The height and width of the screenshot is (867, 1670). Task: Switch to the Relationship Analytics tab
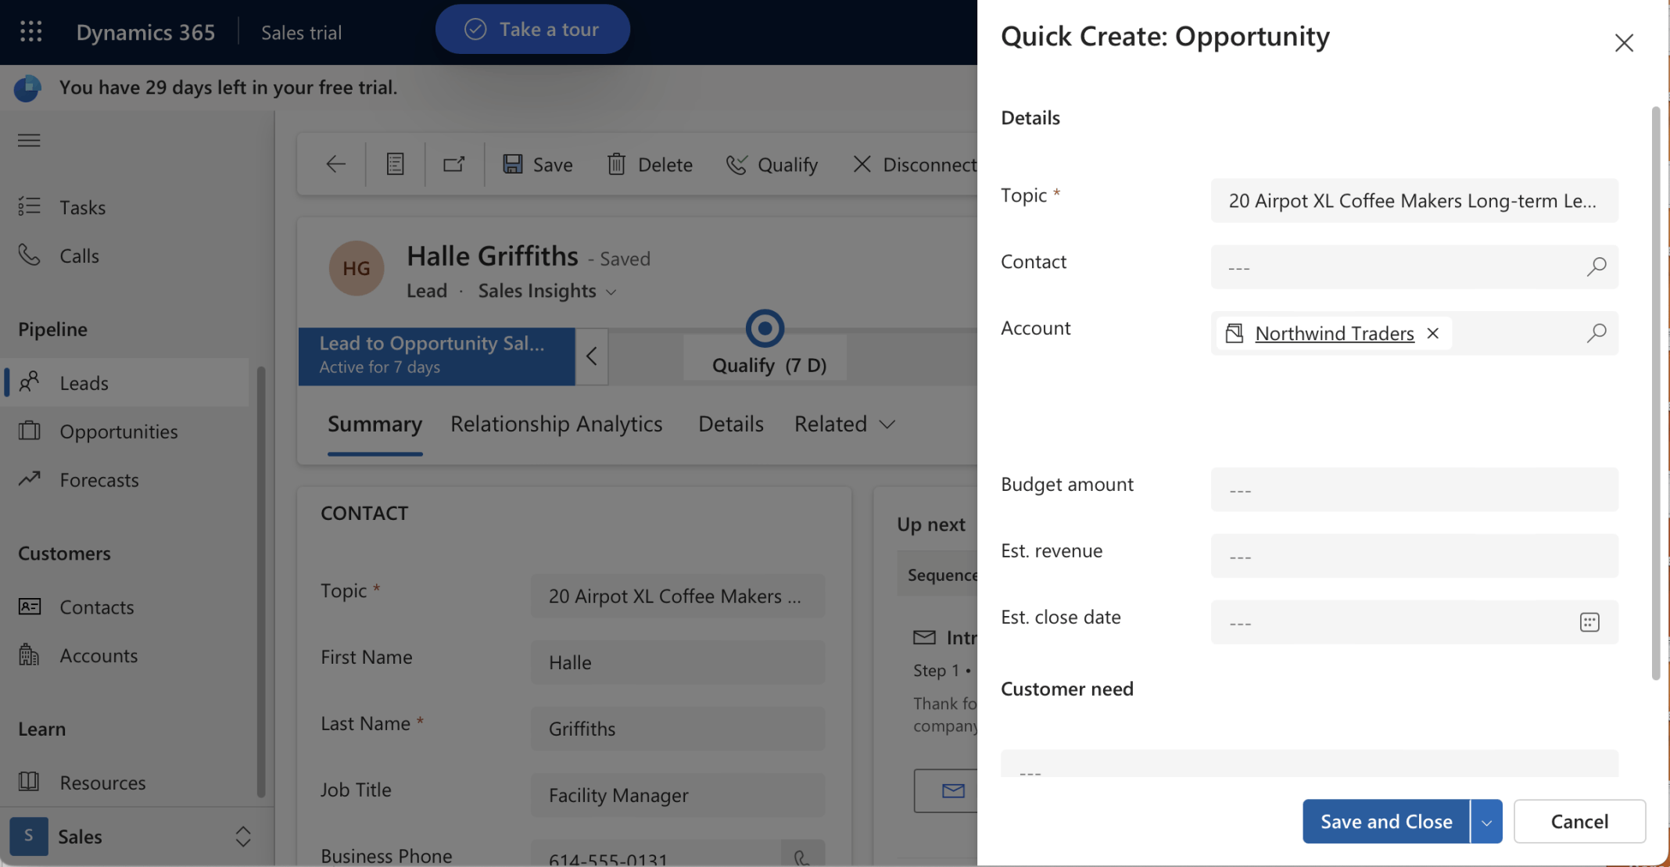[556, 424]
